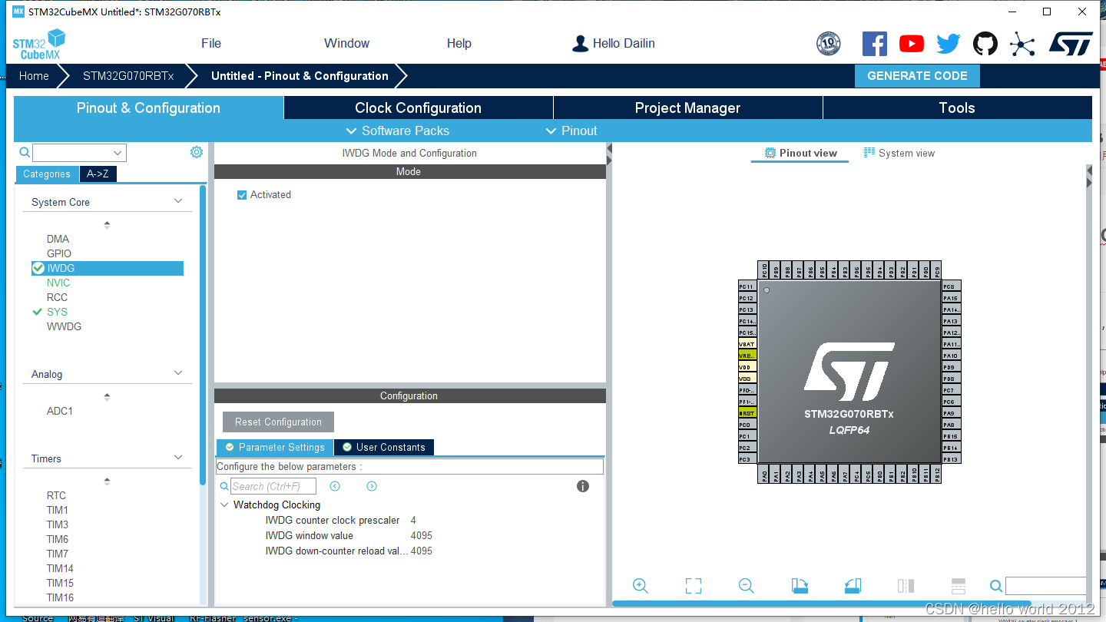Go to the Home breadcrumb
Image resolution: width=1106 pixels, height=622 pixels.
click(34, 76)
